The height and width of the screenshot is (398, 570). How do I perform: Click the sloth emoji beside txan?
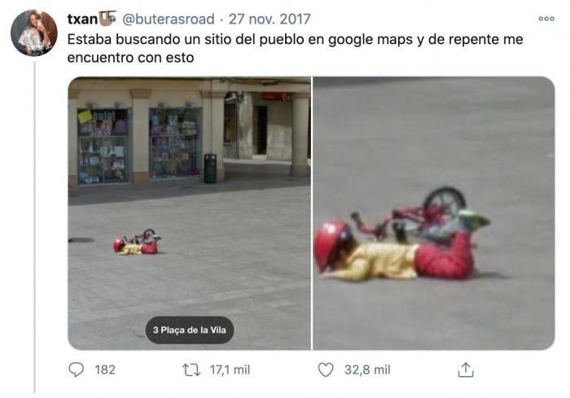[107, 18]
